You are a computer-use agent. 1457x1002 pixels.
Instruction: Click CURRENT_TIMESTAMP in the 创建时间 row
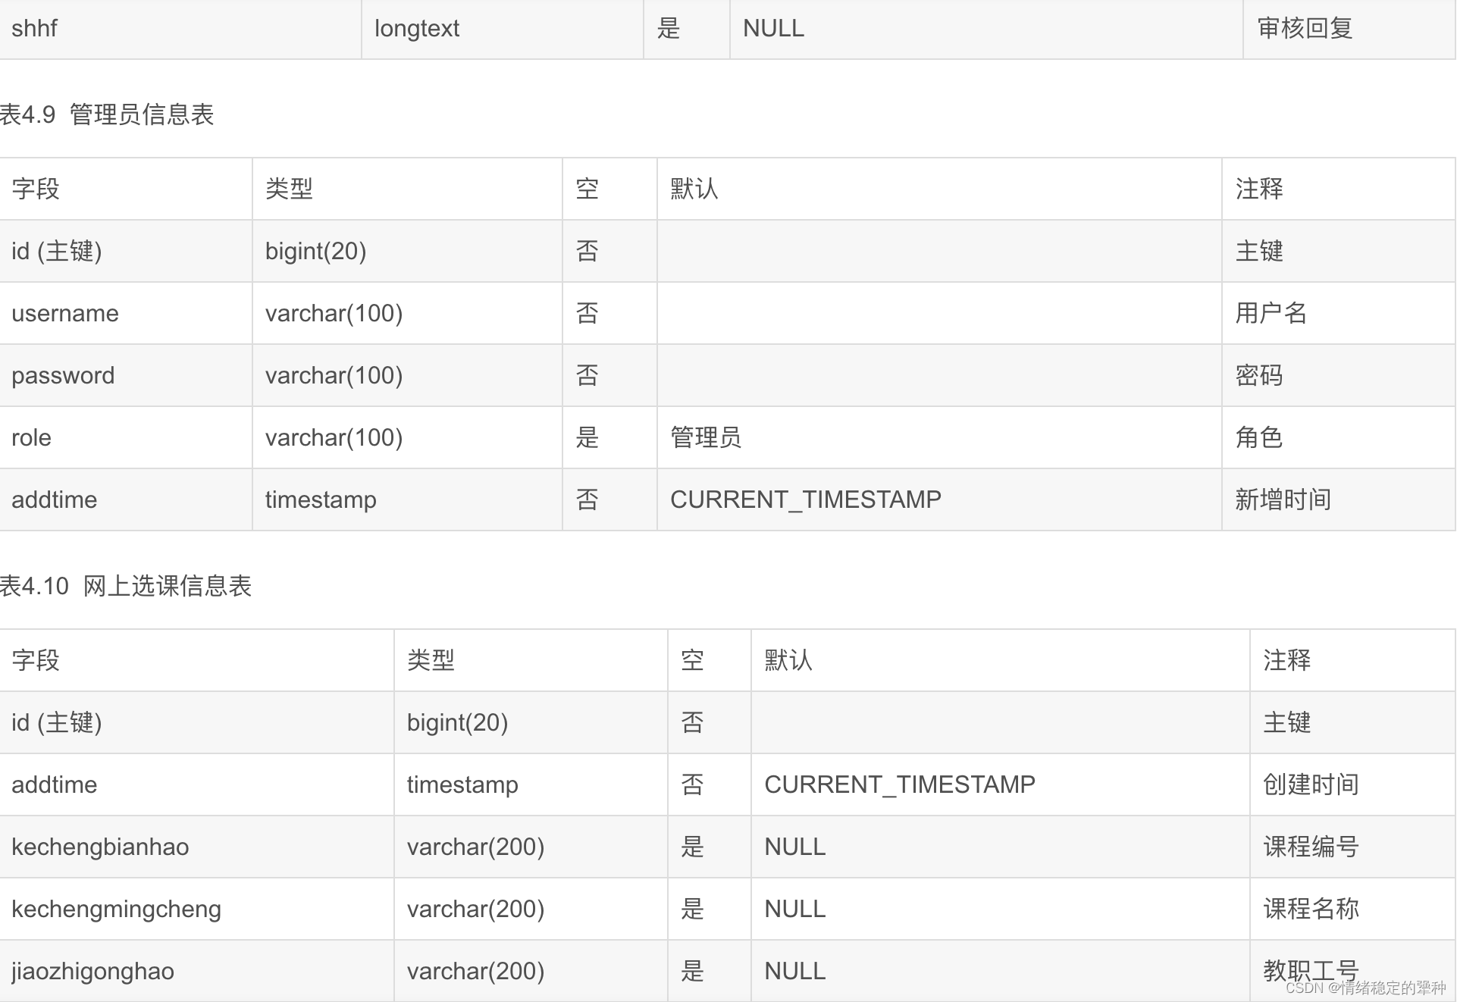900,784
